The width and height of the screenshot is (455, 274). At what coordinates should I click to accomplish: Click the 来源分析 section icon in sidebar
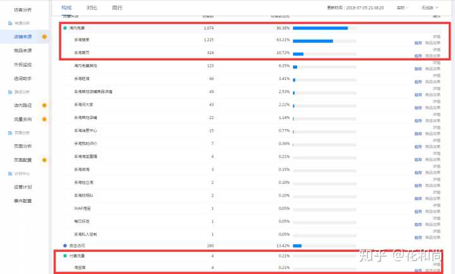coord(9,23)
